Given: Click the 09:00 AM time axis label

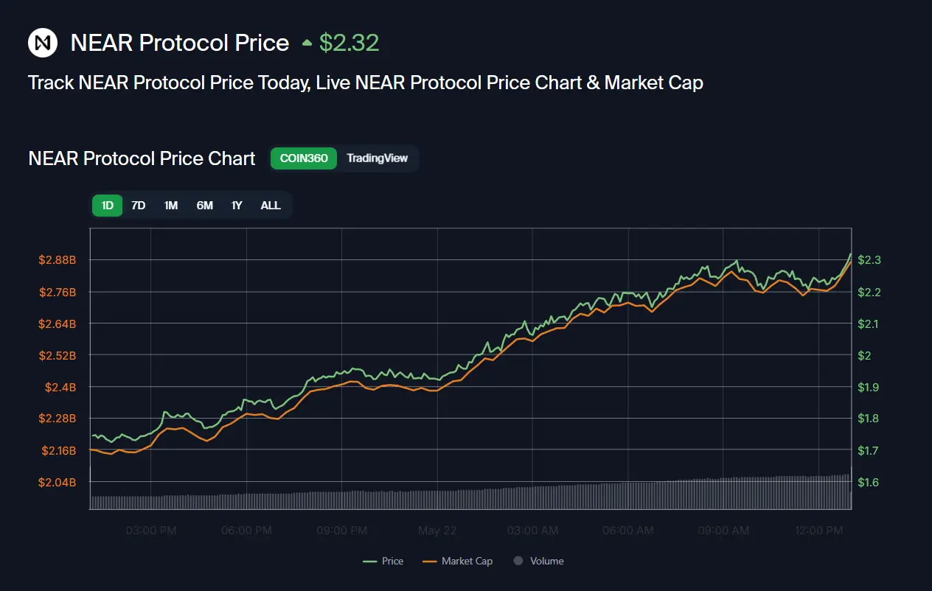Looking at the screenshot, I should [x=724, y=531].
